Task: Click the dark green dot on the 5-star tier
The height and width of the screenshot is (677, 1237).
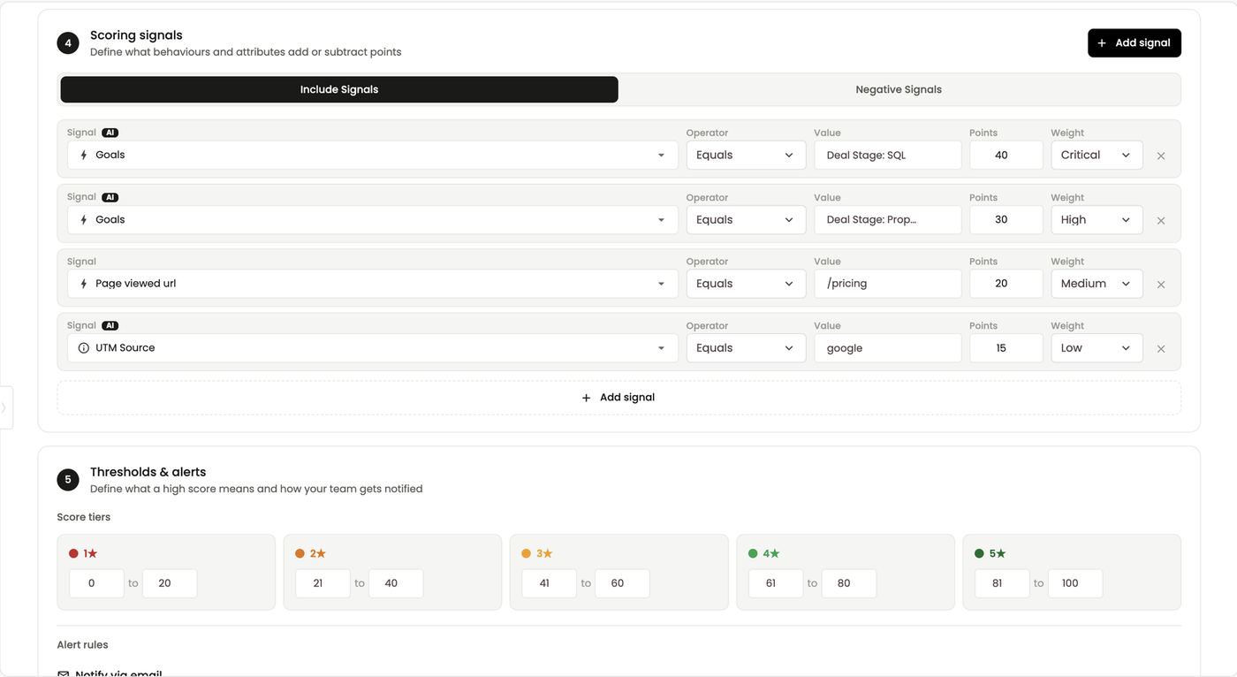Action: (x=979, y=553)
